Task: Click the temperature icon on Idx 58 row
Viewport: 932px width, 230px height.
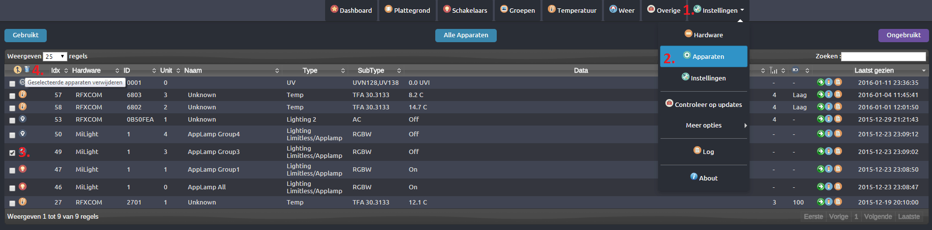Action: (x=23, y=106)
